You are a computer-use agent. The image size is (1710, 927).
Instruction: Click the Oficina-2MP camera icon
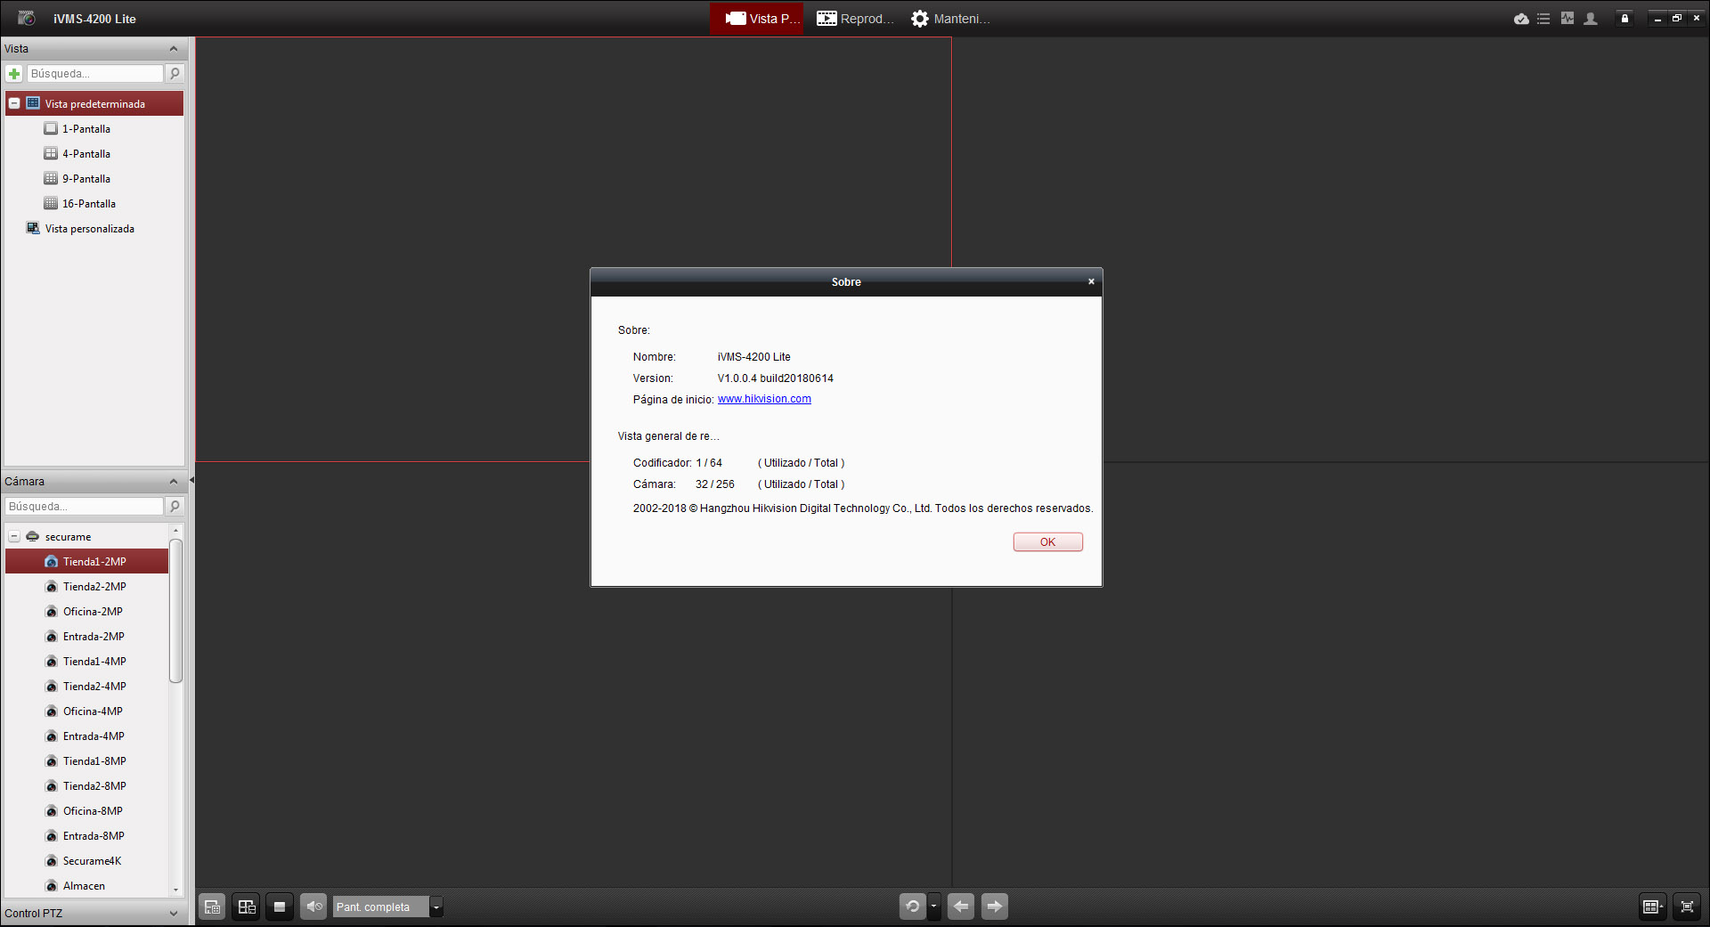[52, 612]
